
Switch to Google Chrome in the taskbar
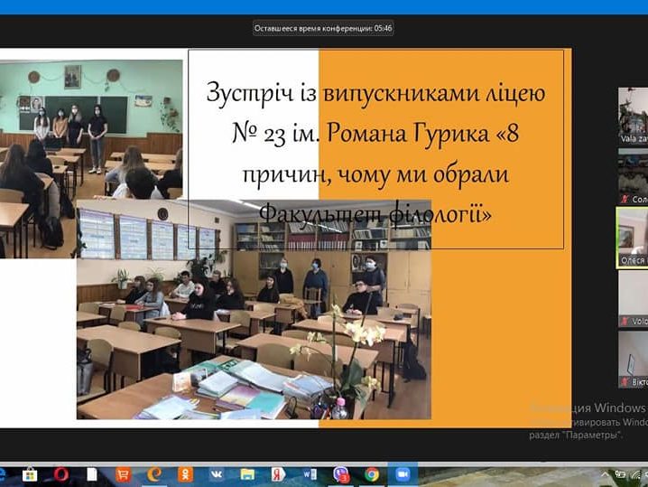372,474
